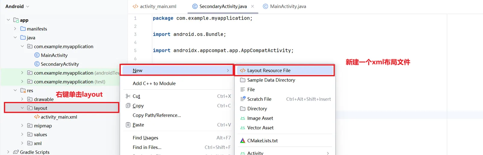
Task: Choose Layout Resource File from submenu
Action: [x=269, y=71]
